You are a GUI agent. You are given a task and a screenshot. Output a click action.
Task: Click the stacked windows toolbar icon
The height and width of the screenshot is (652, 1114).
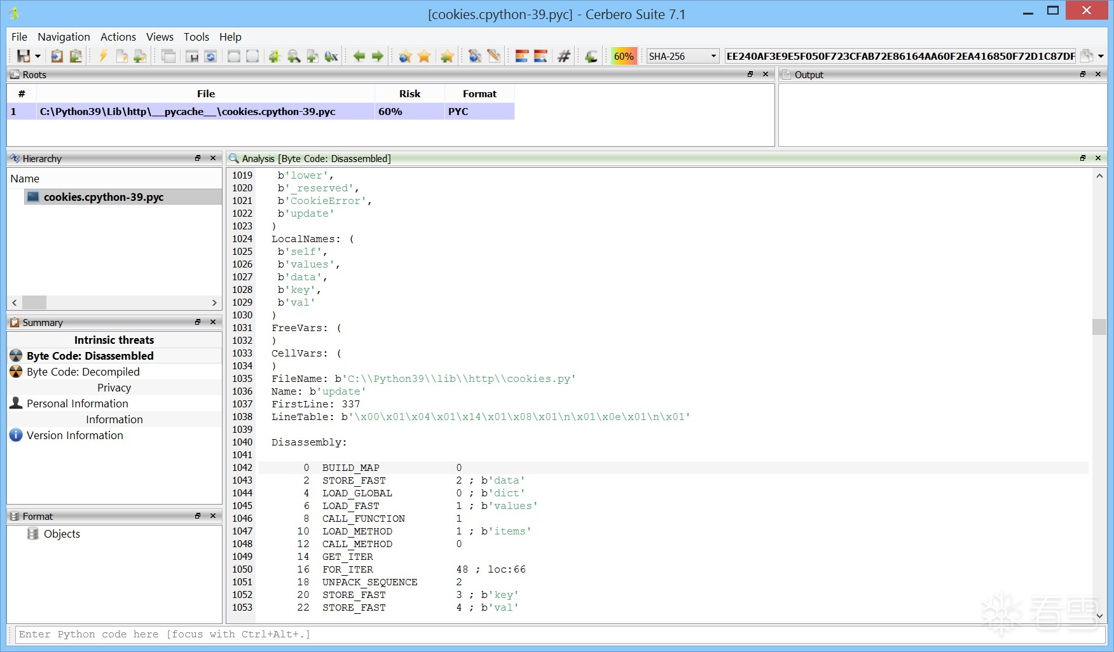pos(168,56)
